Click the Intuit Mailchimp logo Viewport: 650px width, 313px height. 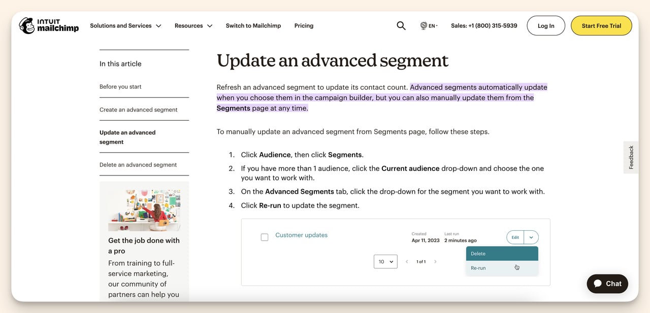point(49,25)
